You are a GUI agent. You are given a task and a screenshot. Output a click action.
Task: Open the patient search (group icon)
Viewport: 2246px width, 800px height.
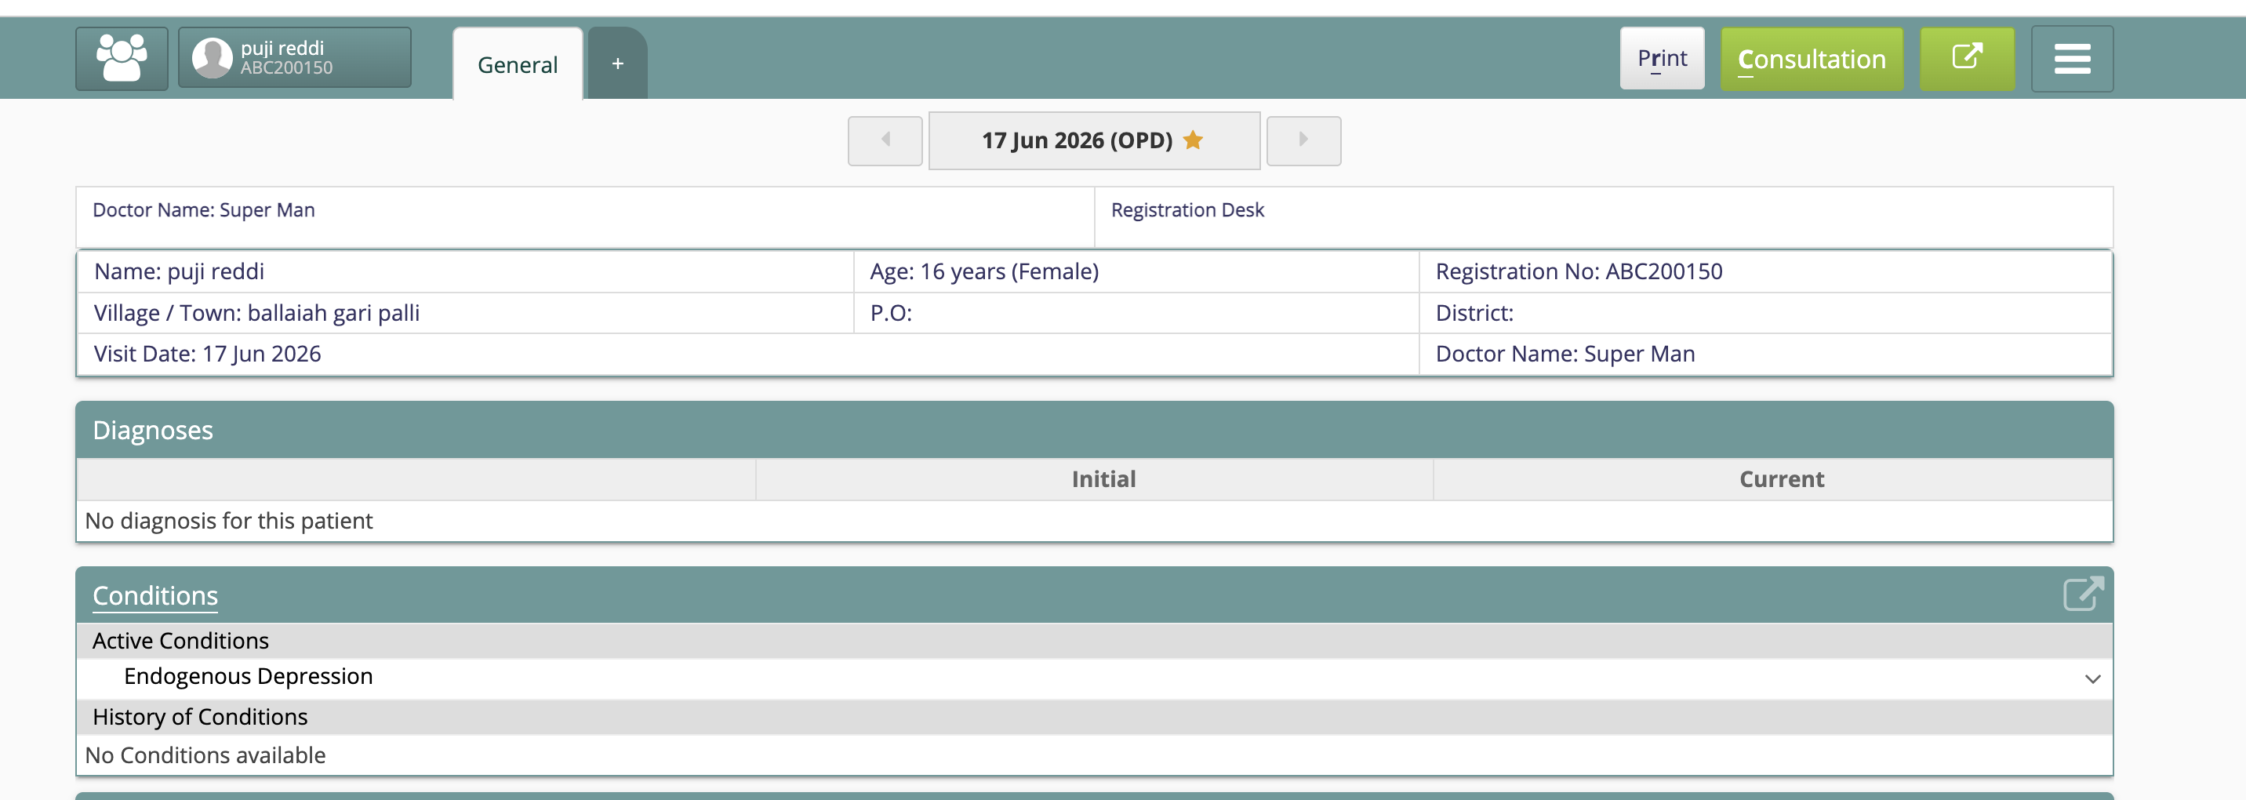pyautogui.click(x=122, y=59)
